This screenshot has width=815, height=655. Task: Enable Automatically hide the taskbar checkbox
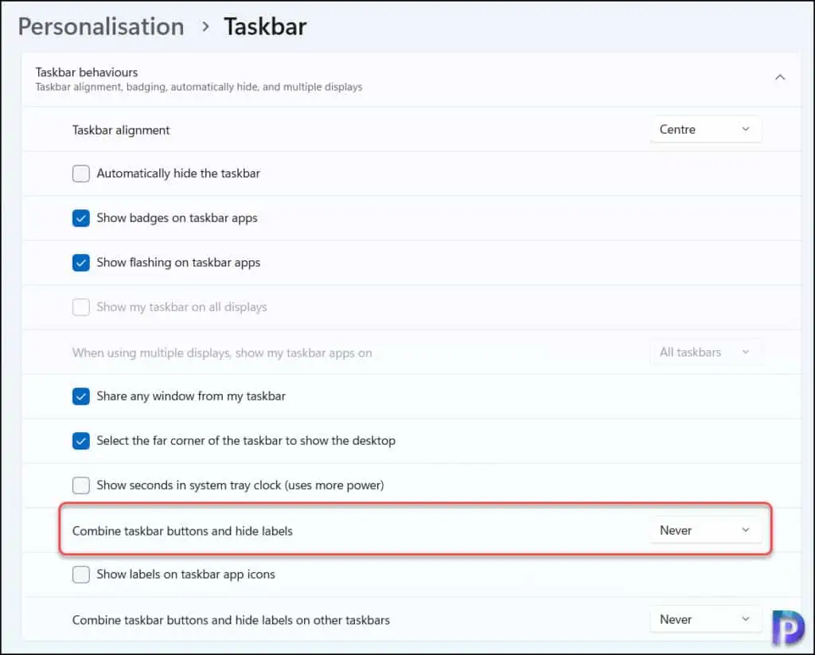point(81,173)
